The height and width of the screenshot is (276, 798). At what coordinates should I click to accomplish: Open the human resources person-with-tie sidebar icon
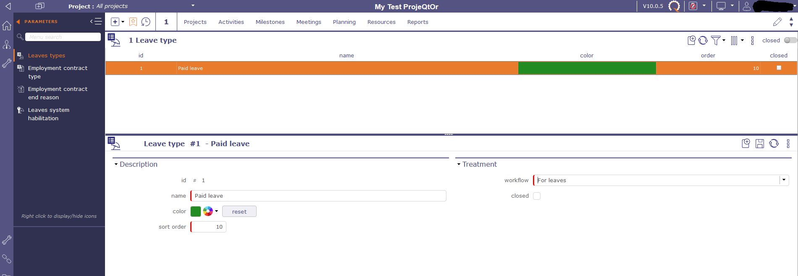(x=7, y=44)
